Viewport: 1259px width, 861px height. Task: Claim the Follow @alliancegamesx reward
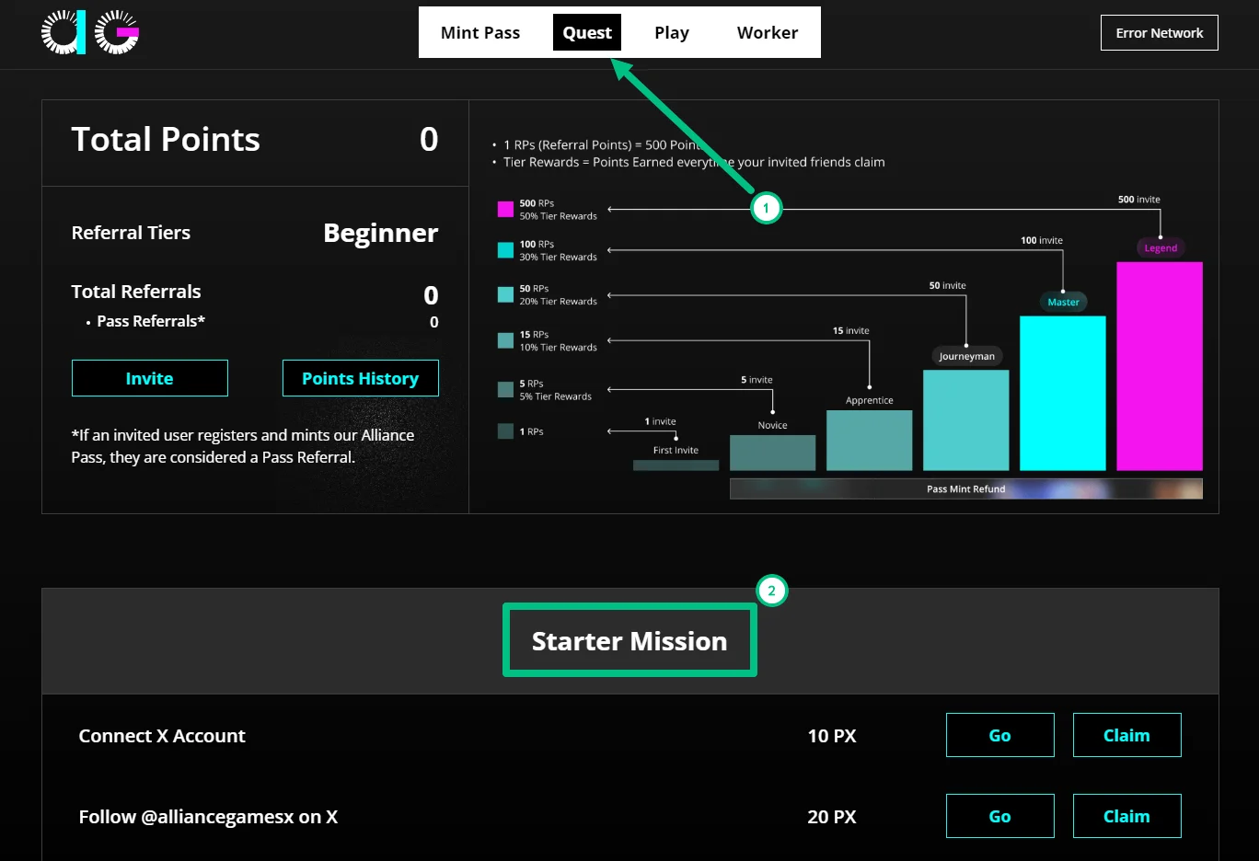(1127, 816)
